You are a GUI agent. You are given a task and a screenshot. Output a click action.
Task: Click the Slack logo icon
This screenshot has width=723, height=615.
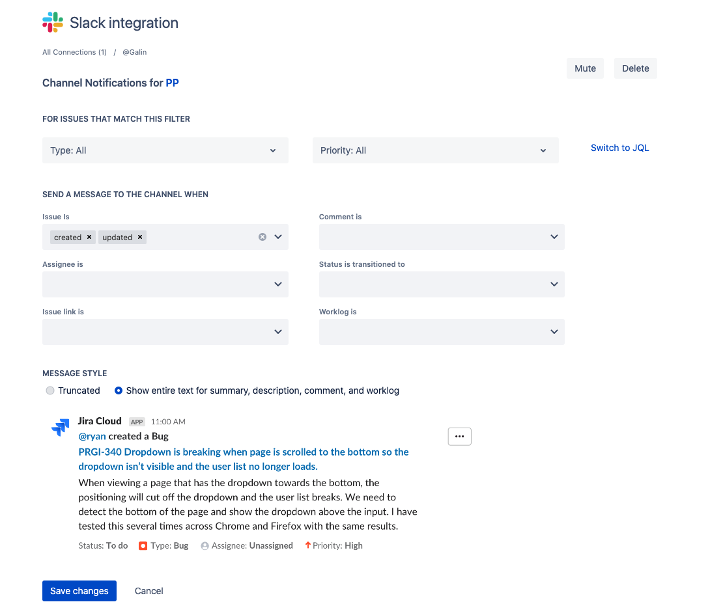click(53, 22)
